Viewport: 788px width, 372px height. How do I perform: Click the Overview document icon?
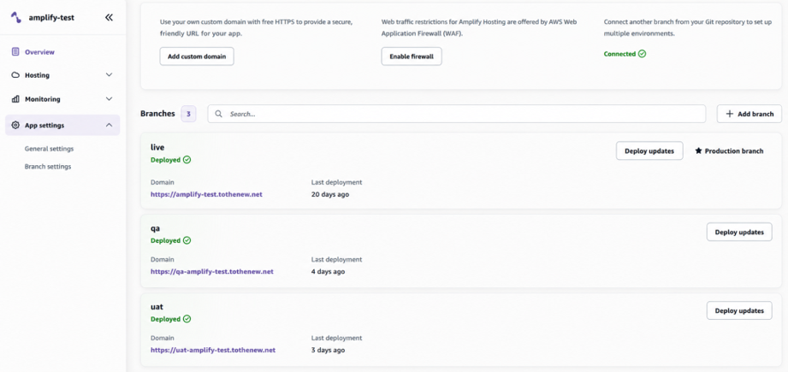[x=15, y=51]
